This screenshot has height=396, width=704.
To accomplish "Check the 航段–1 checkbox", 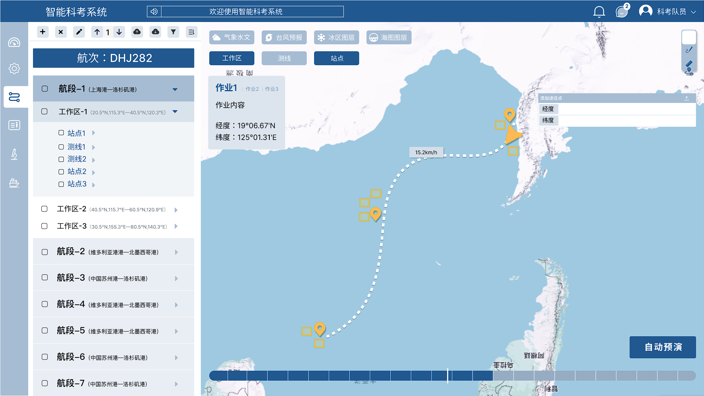I will [45, 89].
